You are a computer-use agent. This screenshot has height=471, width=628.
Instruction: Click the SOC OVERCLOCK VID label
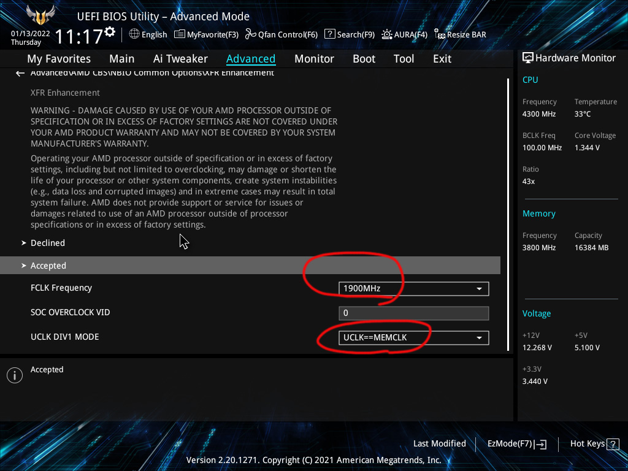point(70,312)
